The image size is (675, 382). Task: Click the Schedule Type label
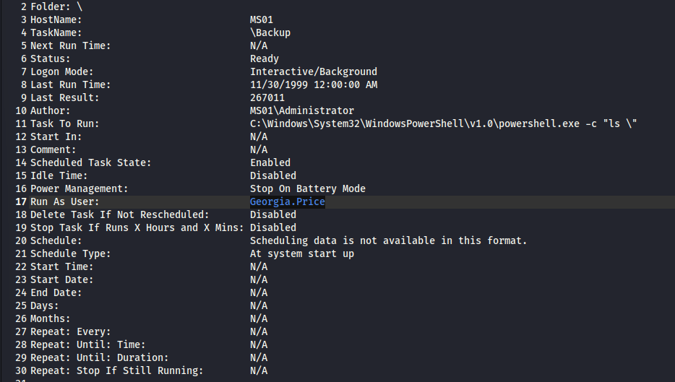(71, 254)
